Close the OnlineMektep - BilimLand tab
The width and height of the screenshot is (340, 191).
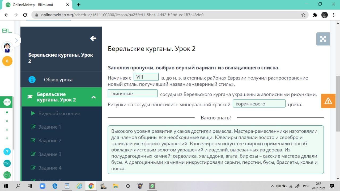[67, 5]
